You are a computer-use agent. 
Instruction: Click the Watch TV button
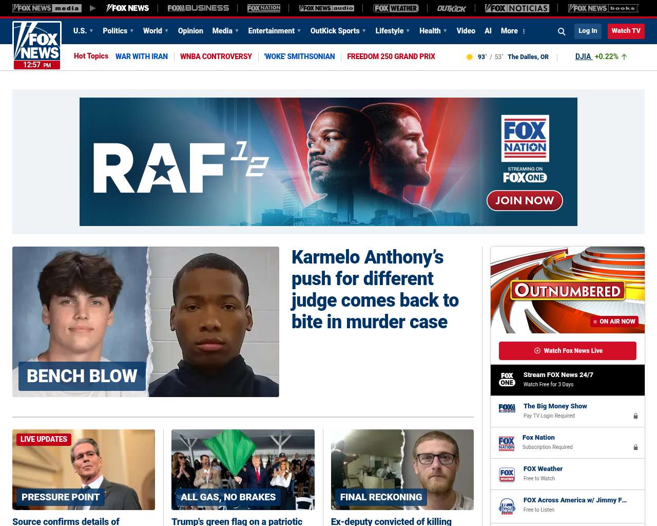pyautogui.click(x=626, y=31)
